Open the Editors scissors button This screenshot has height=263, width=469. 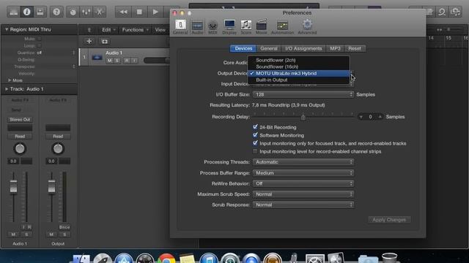click(100, 12)
